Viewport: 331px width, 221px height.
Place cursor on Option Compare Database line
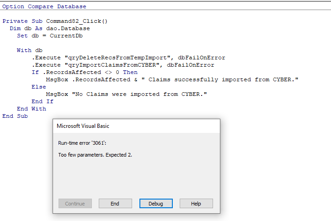point(44,6)
